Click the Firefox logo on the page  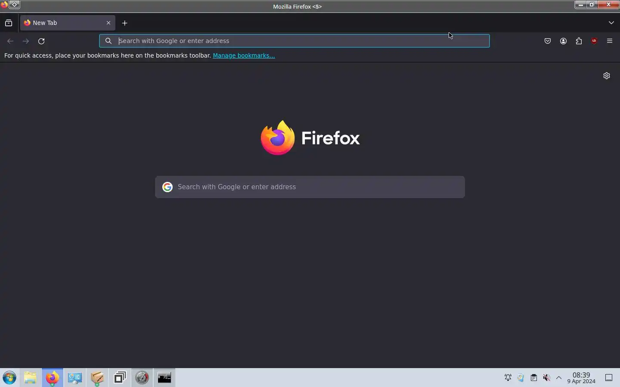pyautogui.click(x=310, y=138)
